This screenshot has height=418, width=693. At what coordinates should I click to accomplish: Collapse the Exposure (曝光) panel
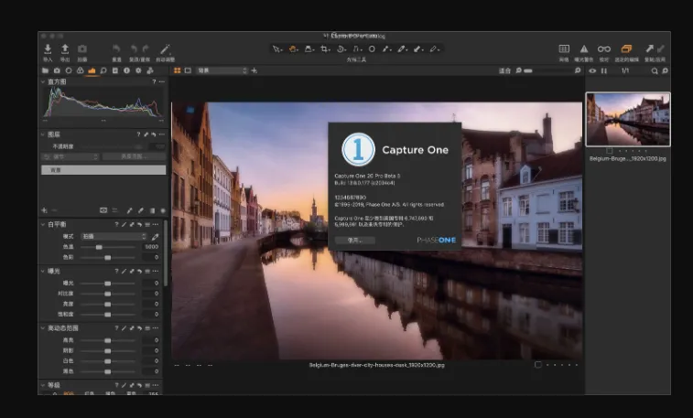[43, 271]
